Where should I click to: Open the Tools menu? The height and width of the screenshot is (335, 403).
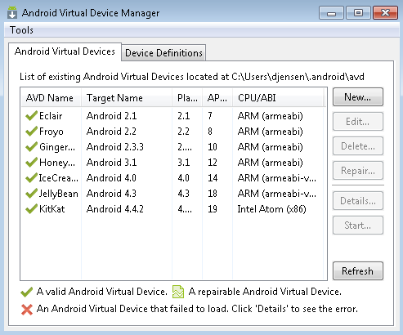click(x=21, y=30)
